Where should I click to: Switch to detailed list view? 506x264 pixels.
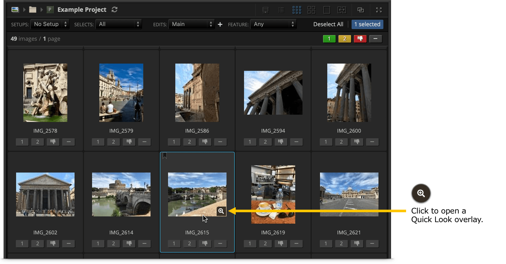(265, 10)
